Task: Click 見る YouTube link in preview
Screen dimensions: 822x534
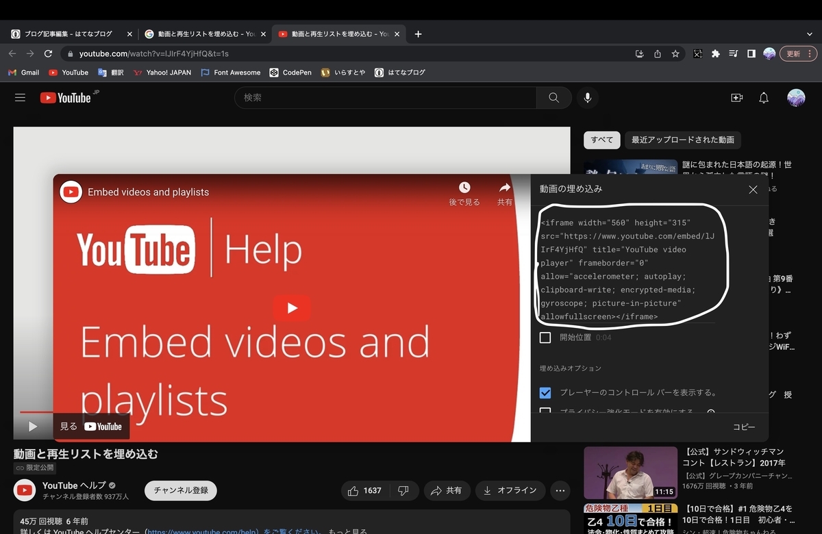Action: pos(91,427)
